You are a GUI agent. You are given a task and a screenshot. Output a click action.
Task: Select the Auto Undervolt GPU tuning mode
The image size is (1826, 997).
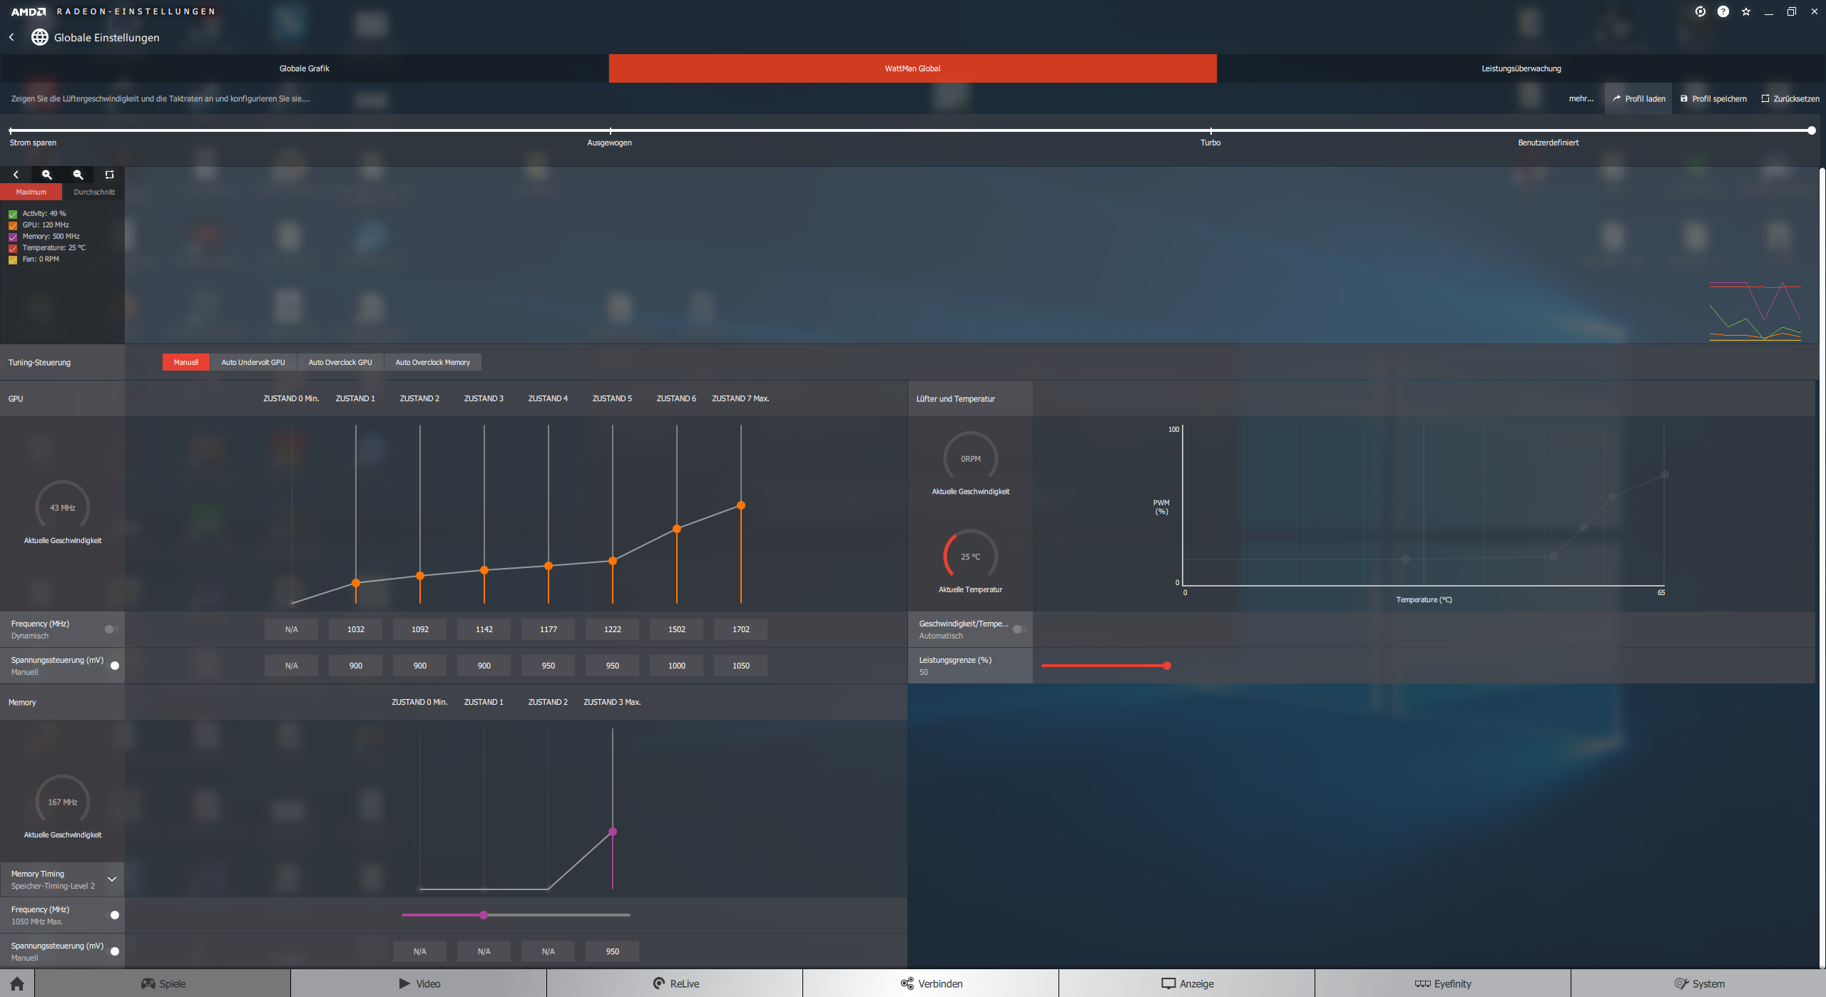point(253,362)
